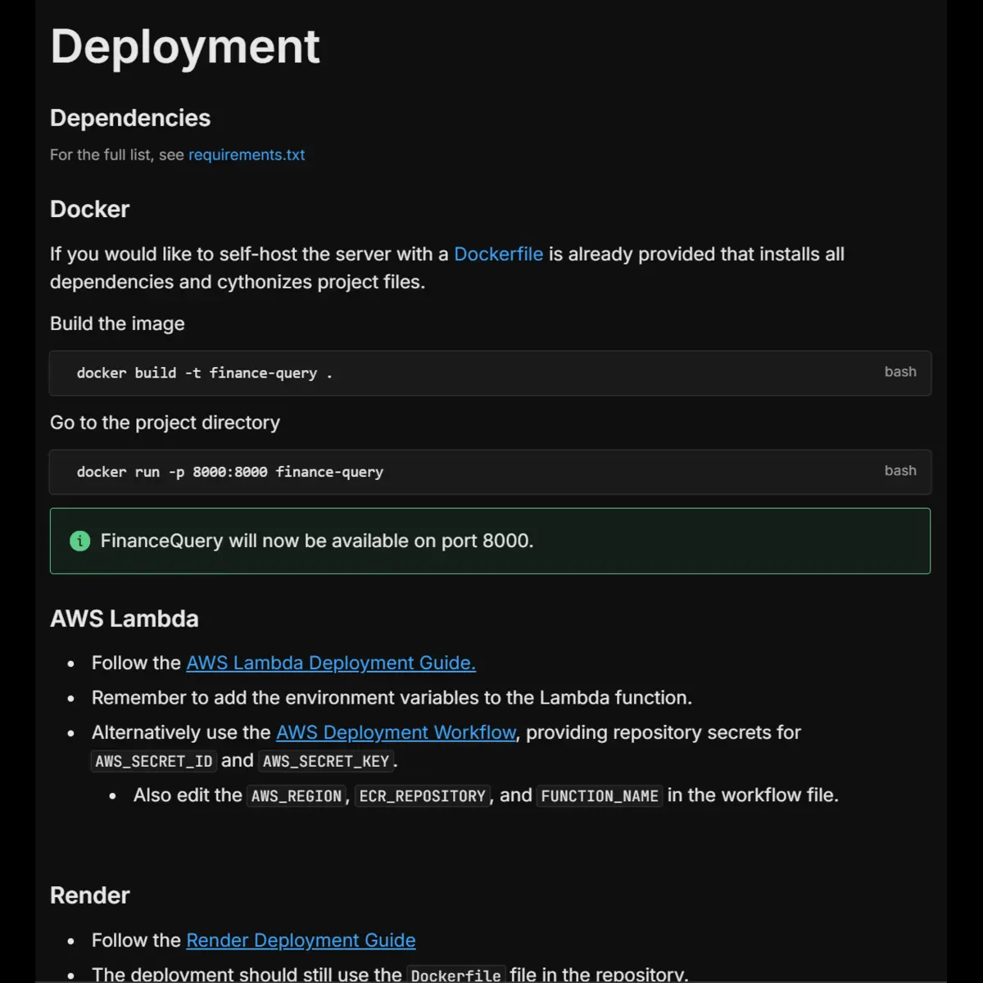Follow the Render Deployment Guide link
The height and width of the screenshot is (983, 983).
click(301, 940)
